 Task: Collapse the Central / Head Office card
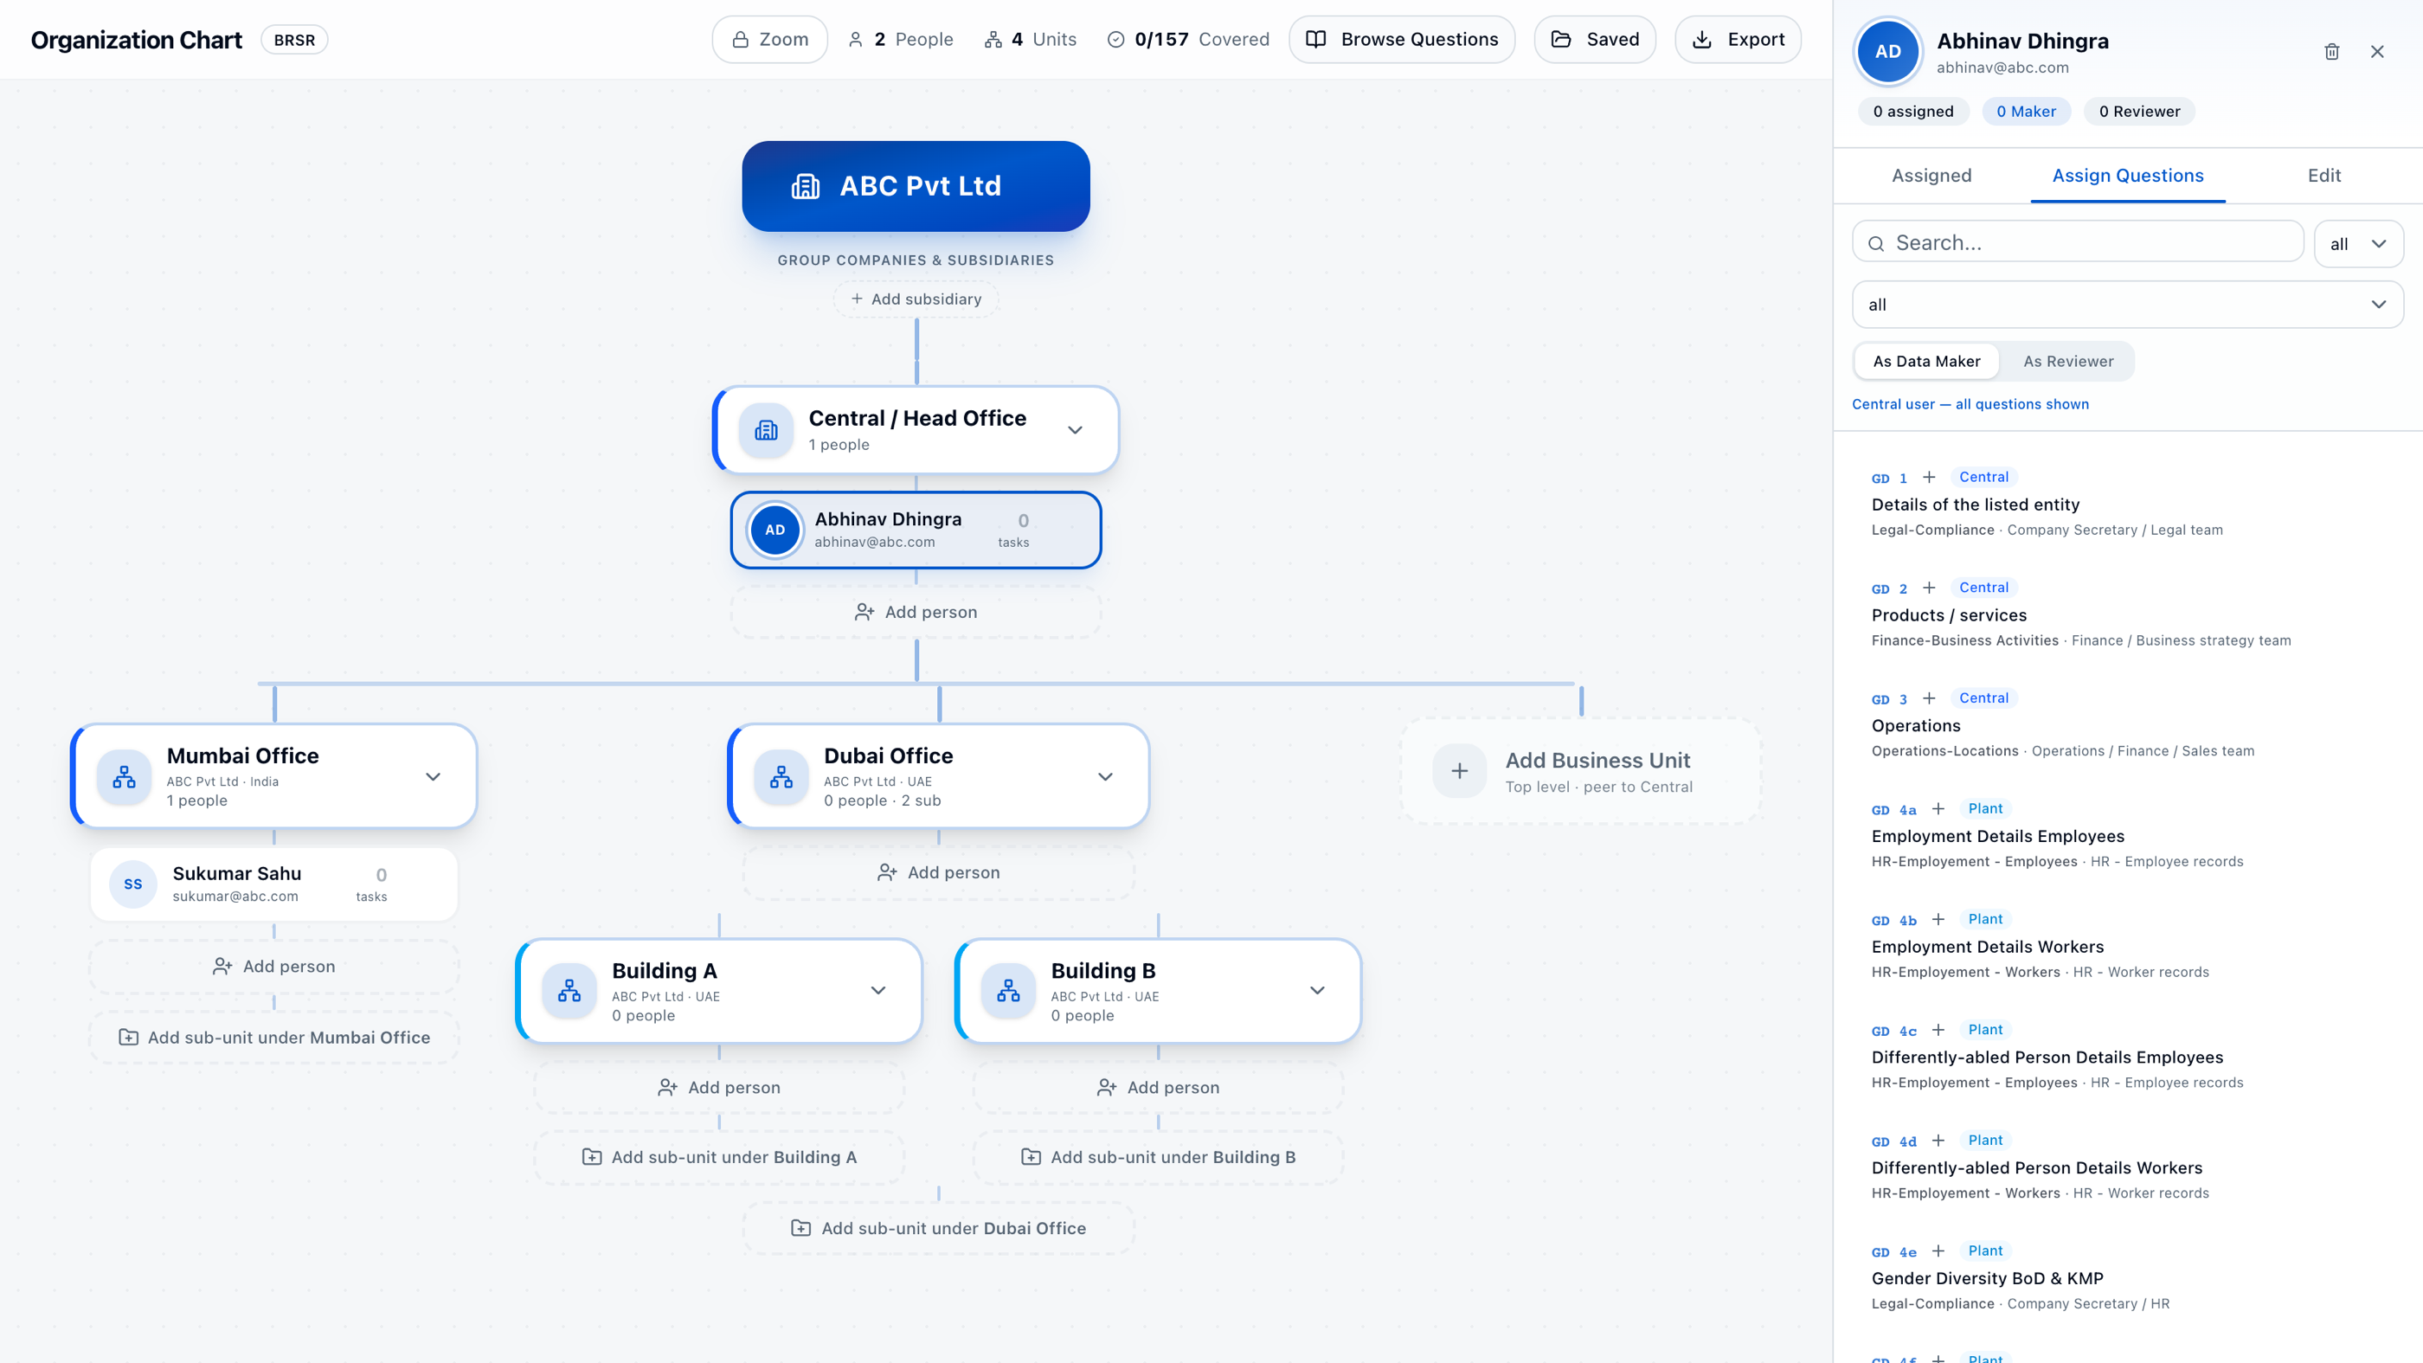1075,430
